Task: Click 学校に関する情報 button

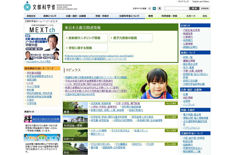Action: (x=86, y=48)
